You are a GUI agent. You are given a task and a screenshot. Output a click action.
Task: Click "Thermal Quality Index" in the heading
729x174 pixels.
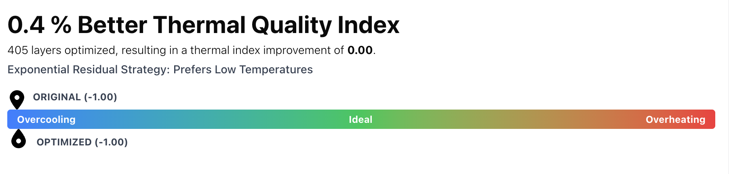(276, 25)
